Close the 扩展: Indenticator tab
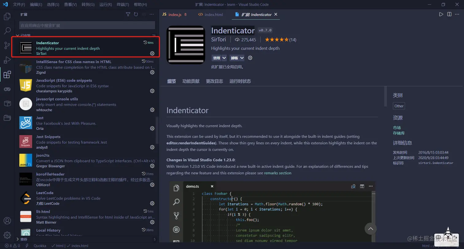The image size is (464, 249). click(276, 14)
